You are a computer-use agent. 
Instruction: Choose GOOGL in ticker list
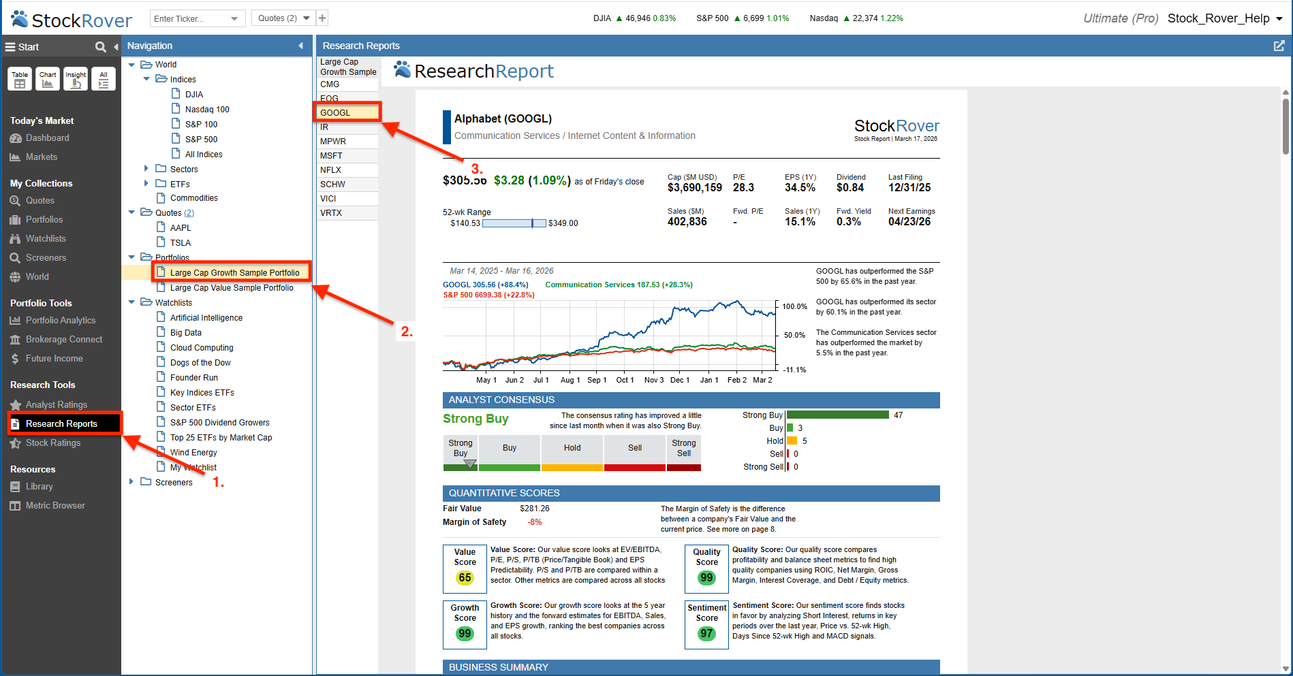[x=347, y=113]
